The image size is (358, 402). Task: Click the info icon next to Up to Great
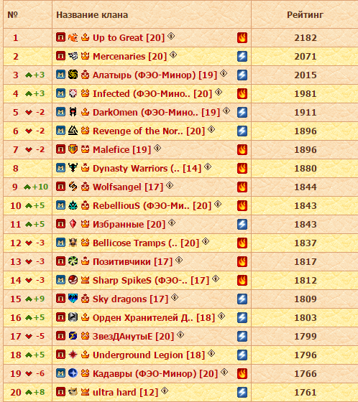coord(171,36)
